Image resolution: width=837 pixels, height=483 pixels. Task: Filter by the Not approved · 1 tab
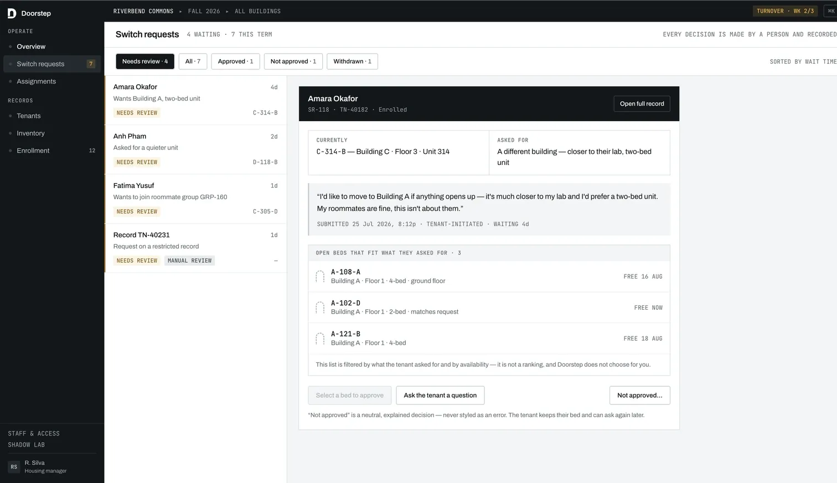(x=293, y=61)
